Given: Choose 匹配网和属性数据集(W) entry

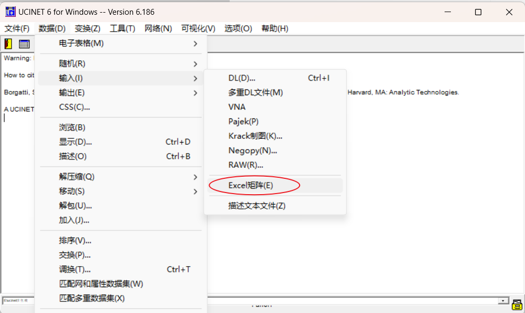Looking at the screenshot, I should pos(121,284).
